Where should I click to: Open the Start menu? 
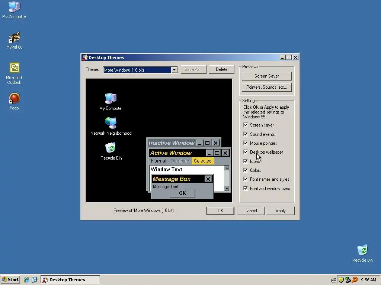coord(10,279)
